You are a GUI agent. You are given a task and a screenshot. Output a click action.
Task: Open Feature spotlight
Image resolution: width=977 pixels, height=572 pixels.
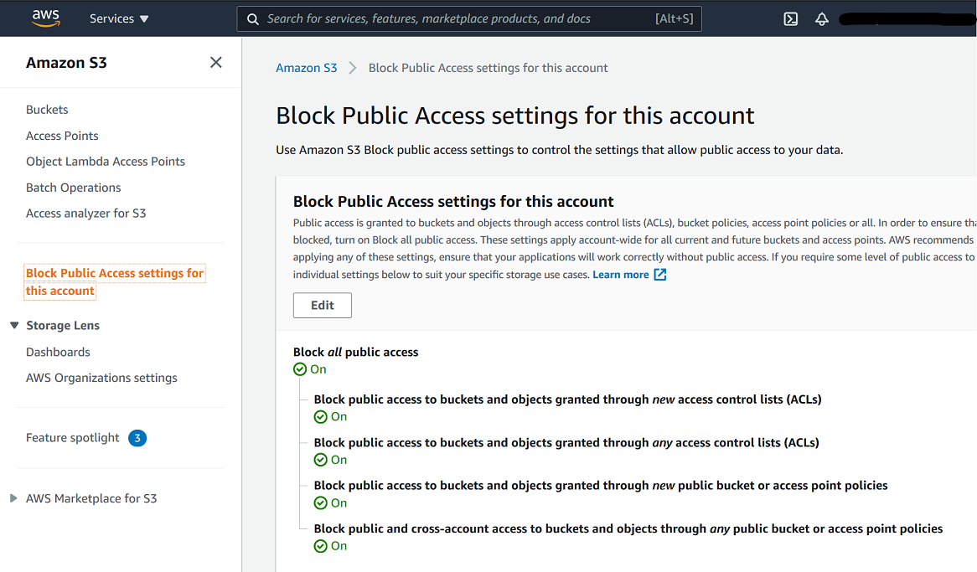pos(72,438)
